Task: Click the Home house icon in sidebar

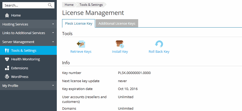Action: (7, 15)
